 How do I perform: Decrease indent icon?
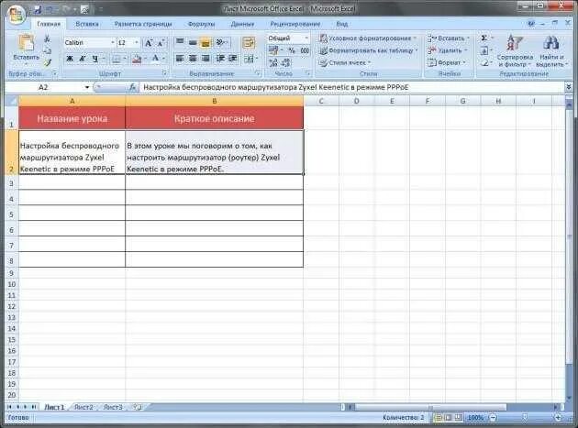[x=220, y=59]
